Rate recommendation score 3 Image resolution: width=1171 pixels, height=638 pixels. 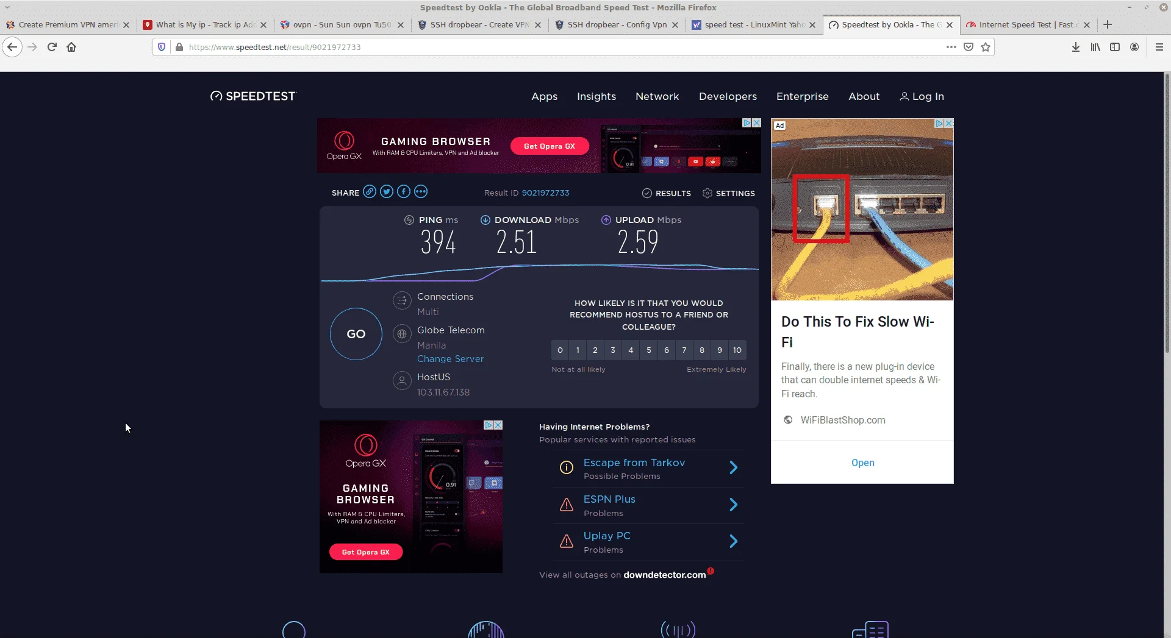point(613,350)
